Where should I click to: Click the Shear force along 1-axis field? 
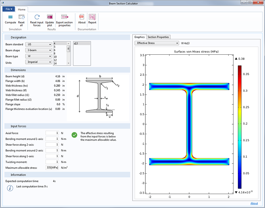point(52,156)
